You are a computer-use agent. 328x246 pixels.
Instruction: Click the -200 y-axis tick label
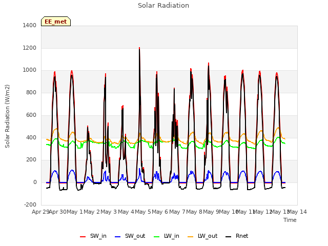(30, 204)
